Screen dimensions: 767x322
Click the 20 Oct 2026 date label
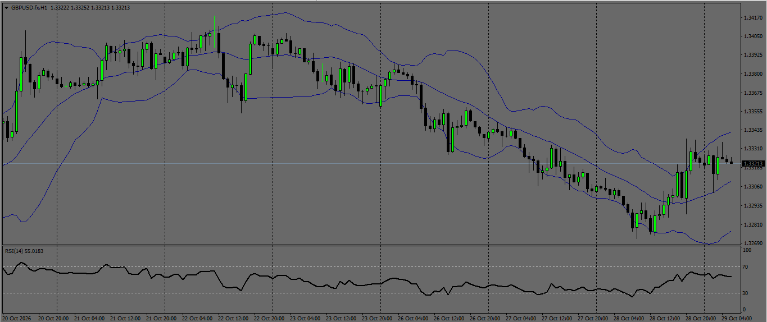click(18, 318)
